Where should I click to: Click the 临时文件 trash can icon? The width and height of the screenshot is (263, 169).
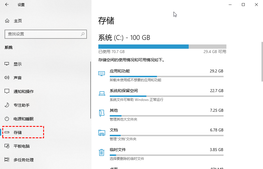click(x=101, y=151)
